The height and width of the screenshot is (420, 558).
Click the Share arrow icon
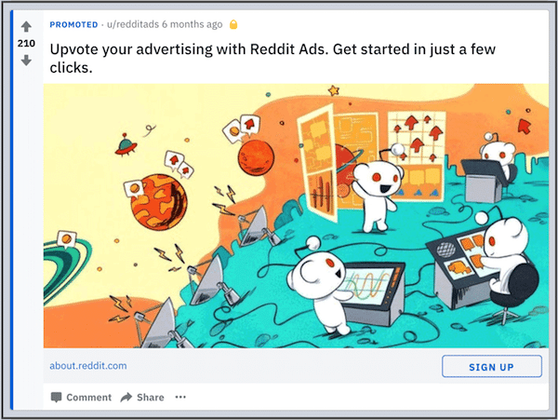(x=126, y=397)
